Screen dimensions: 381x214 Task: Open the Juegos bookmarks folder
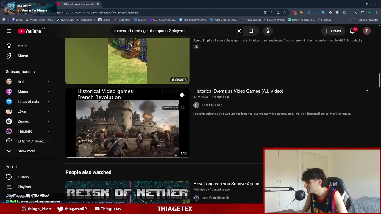(x=324, y=20)
